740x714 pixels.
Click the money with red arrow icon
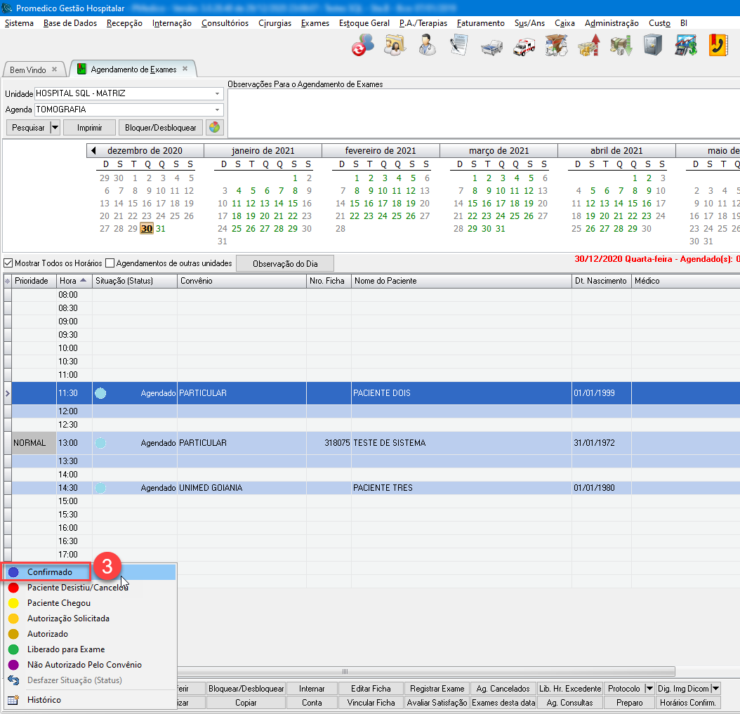coord(588,46)
